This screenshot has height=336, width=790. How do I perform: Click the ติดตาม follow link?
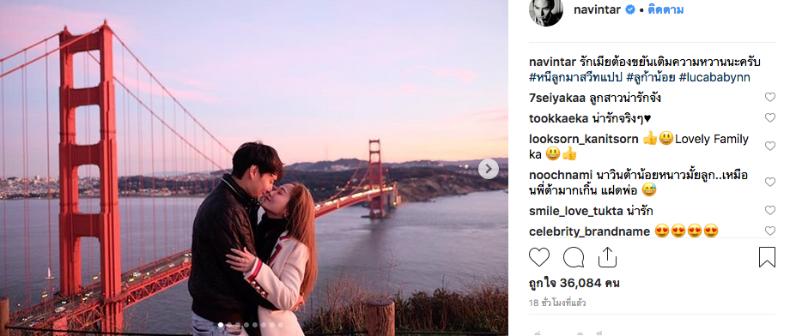[x=665, y=9]
